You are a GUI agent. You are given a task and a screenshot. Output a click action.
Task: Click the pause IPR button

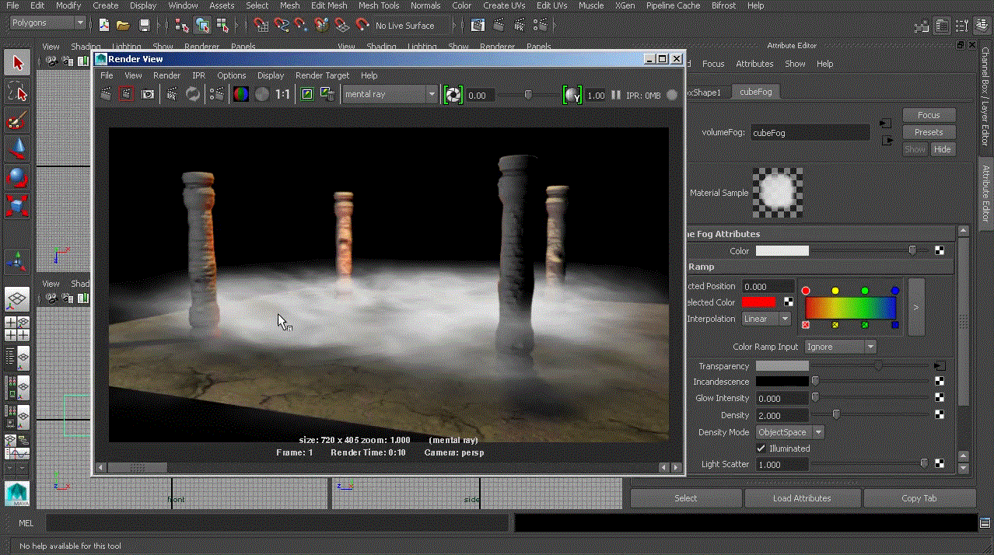coord(616,95)
